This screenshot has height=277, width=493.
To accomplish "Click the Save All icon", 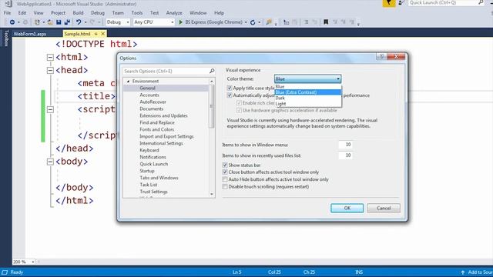I will click(x=67, y=22).
